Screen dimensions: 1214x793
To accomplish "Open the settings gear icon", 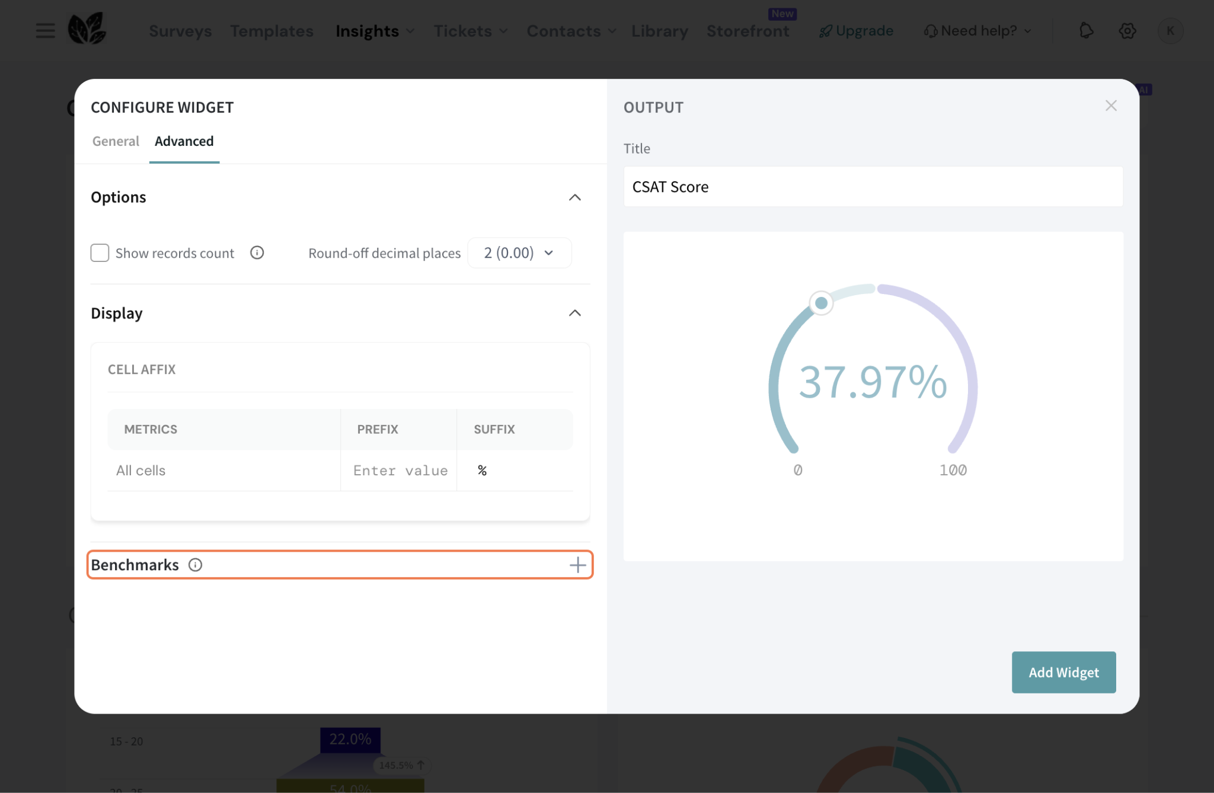I will pyautogui.click(x=1127, y=31).
